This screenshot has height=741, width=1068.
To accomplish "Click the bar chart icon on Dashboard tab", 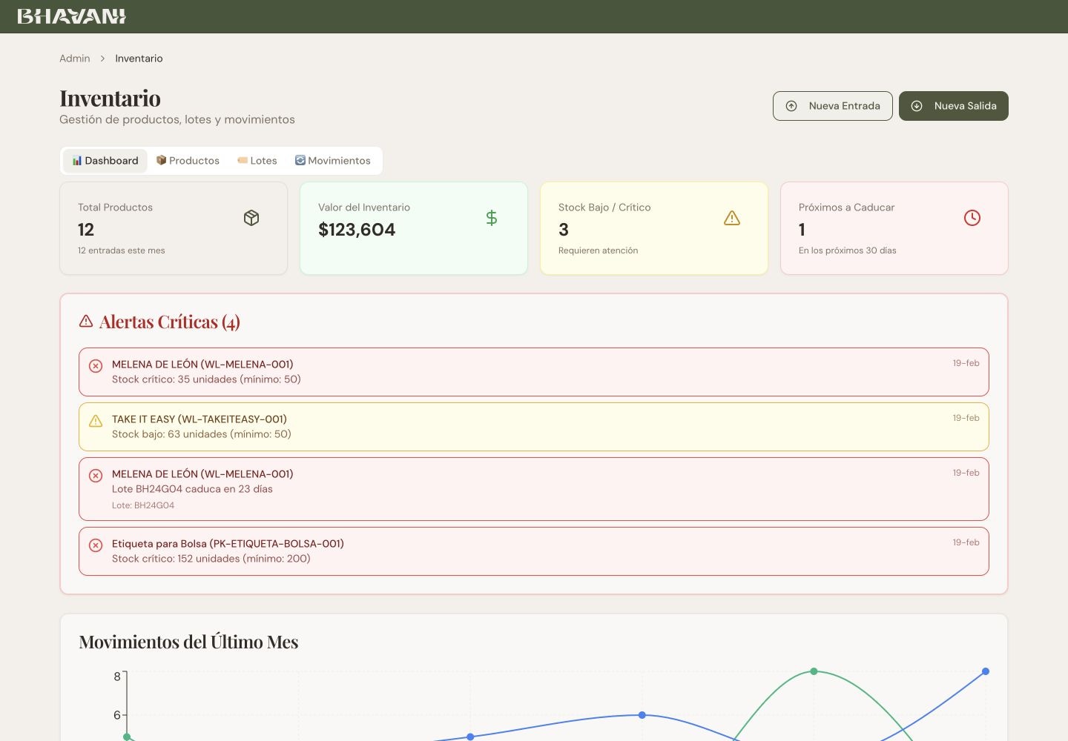I will click(77, 161).
